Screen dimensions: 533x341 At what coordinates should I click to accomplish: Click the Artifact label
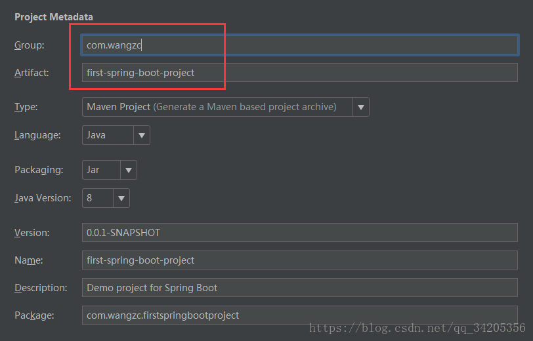pyautogui.click(x=32, y=73)
